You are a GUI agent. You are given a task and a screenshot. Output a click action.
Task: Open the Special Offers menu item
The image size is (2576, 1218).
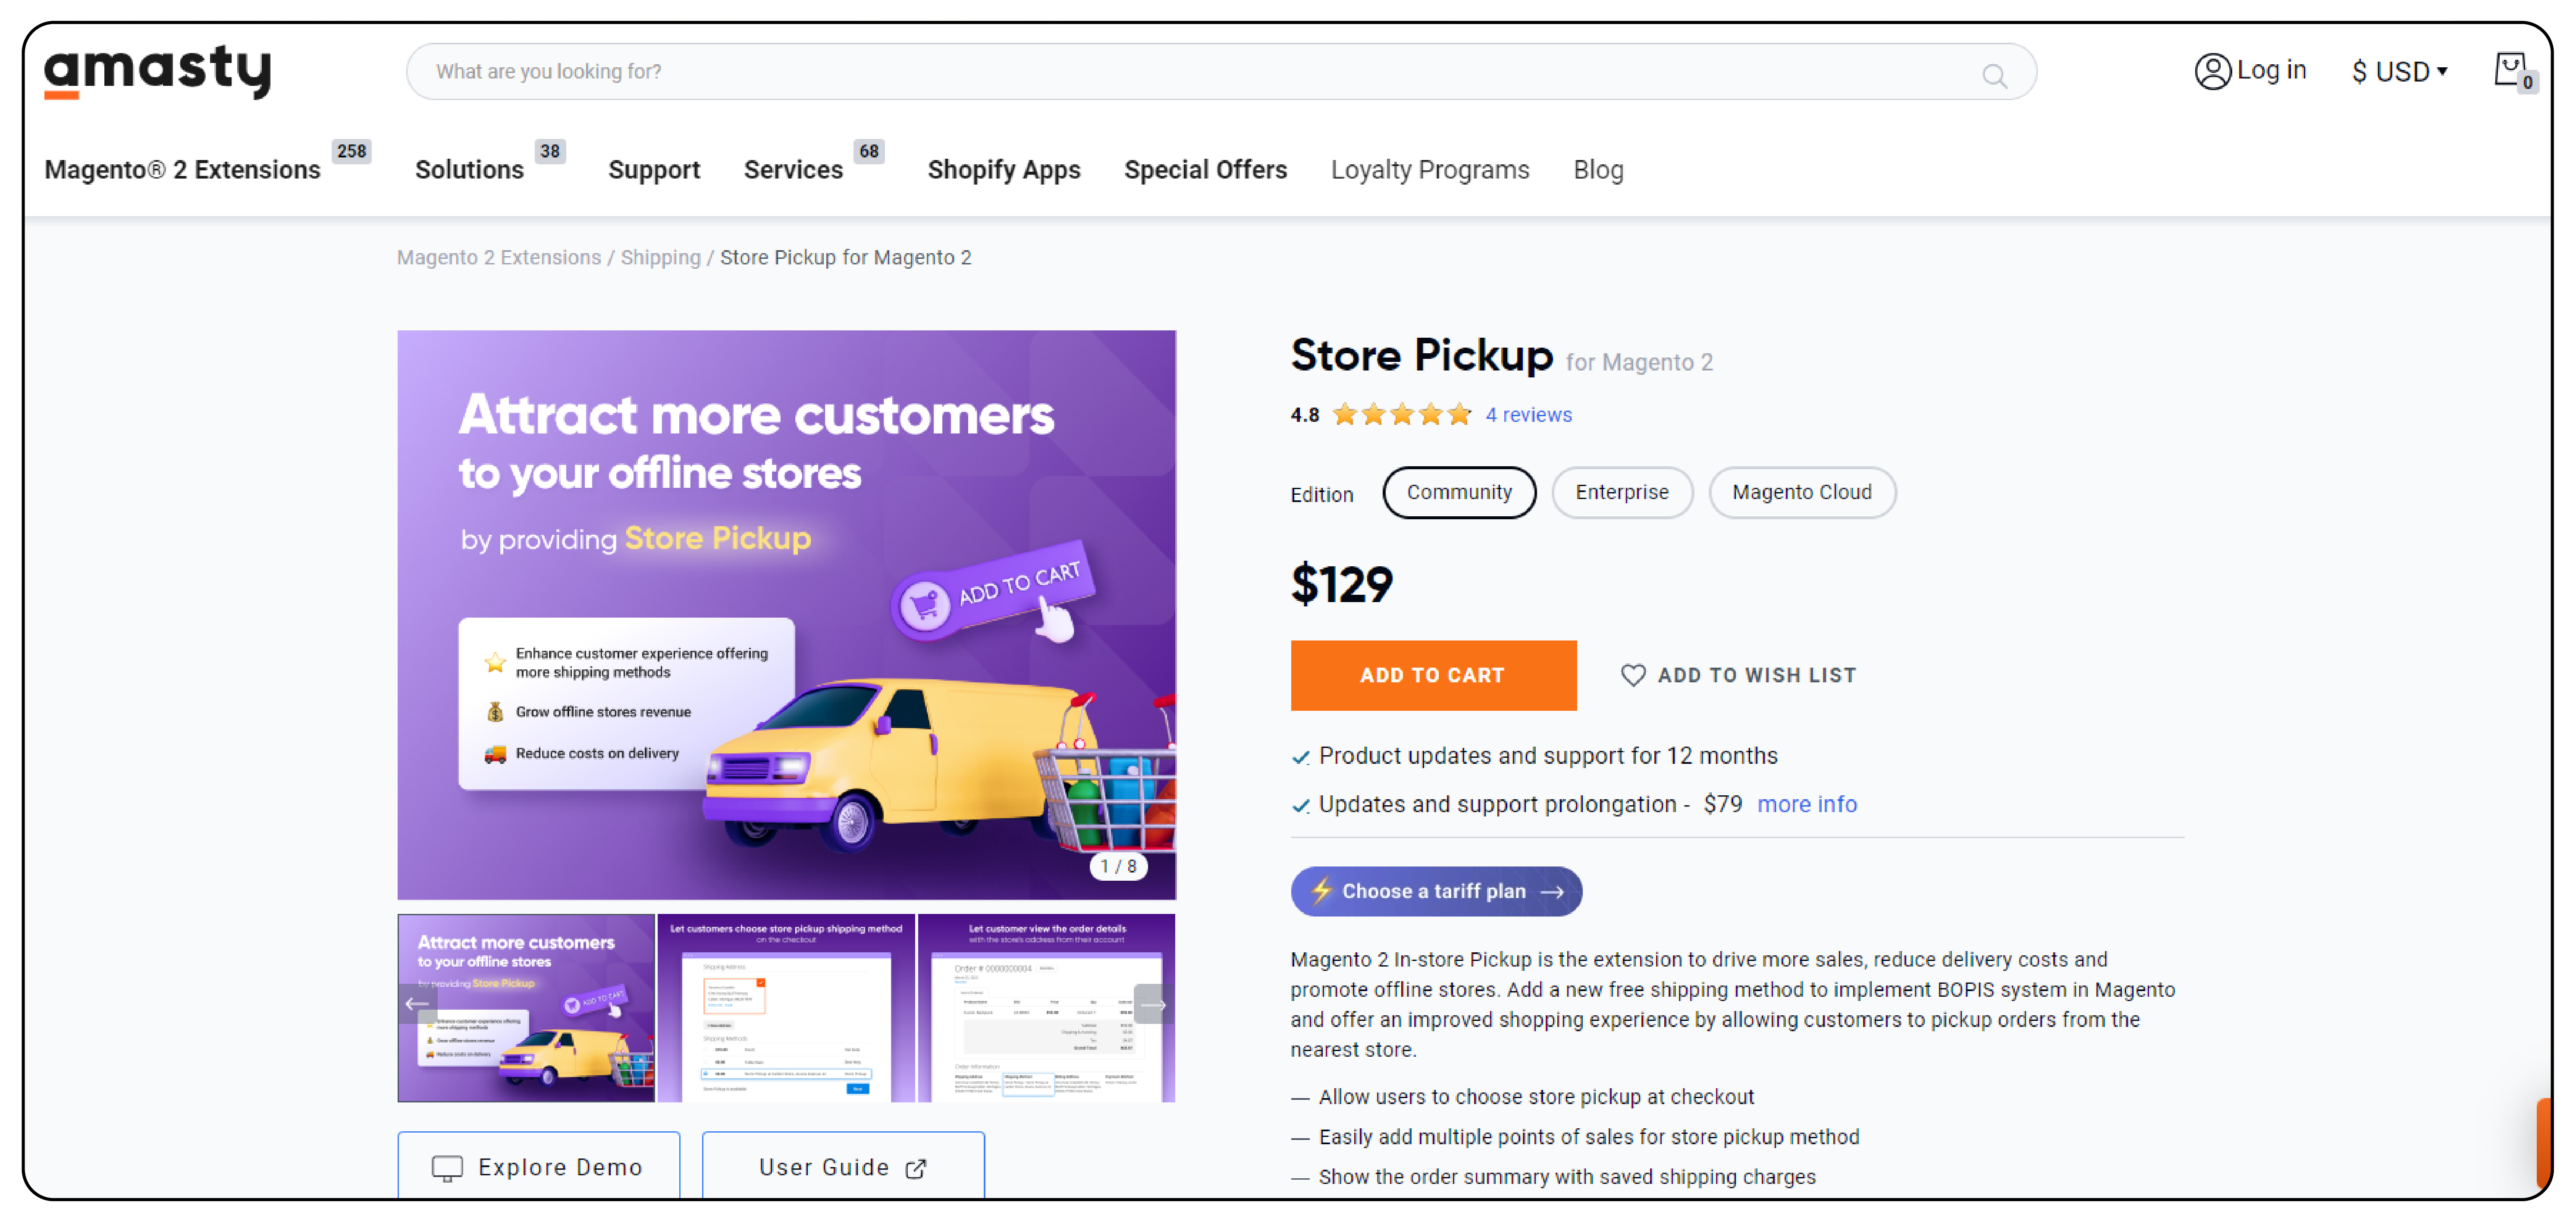click(x=1204, y=170)
